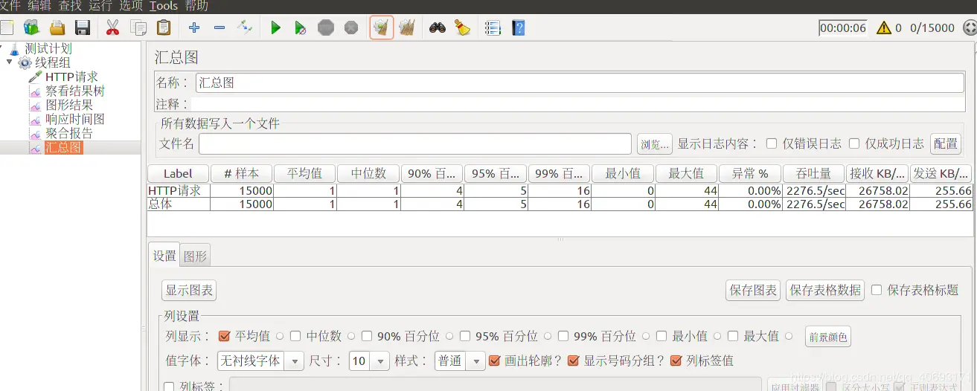Viewport: 977px width, 391px height.
Task: Open the Tools menu
Action: [x=164, y=6]
